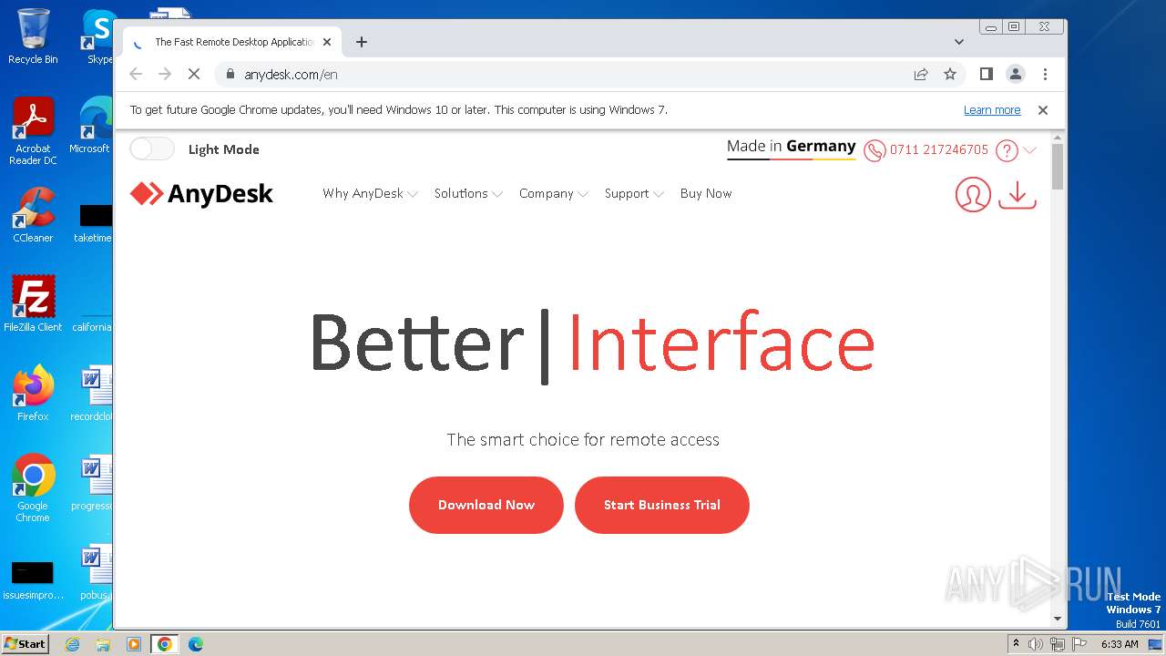This screenshot has height=656, width=1166.
Task: Open the Buy Now page
Action: click(706, 193)
